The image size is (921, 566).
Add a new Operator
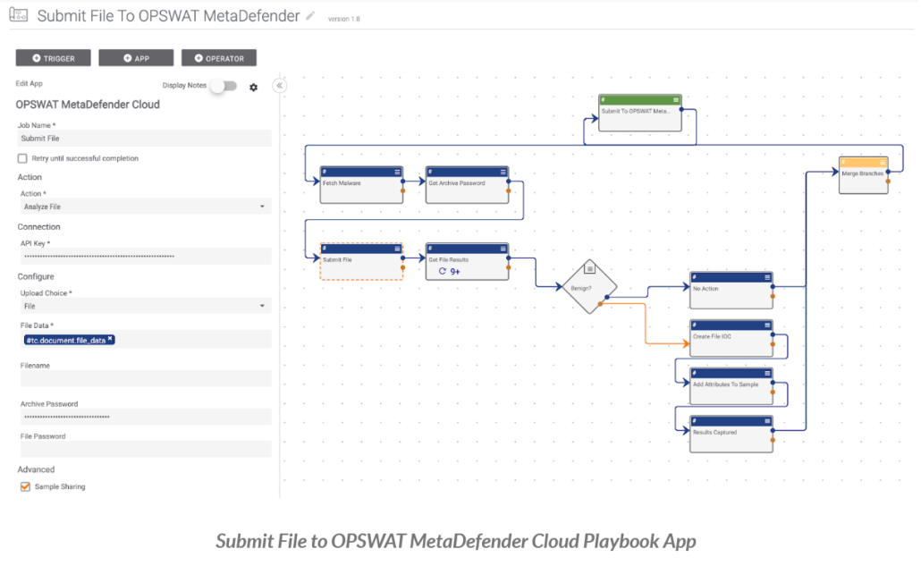(x=219, y=58)
